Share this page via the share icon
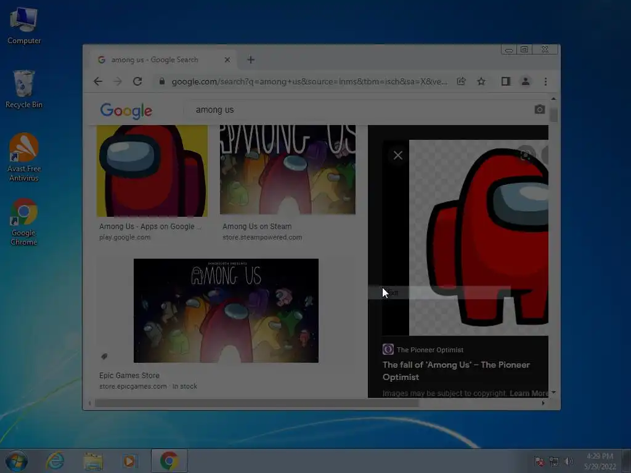The width and height of the screenshot is (631, 473). click(461, 81)
